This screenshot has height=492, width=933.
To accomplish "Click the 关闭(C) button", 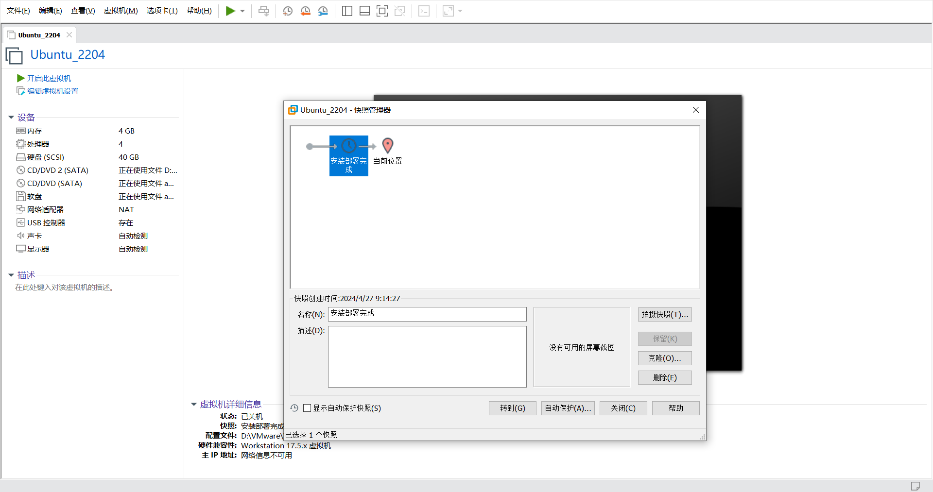I will pyautogui.click(x=623, y=408).
